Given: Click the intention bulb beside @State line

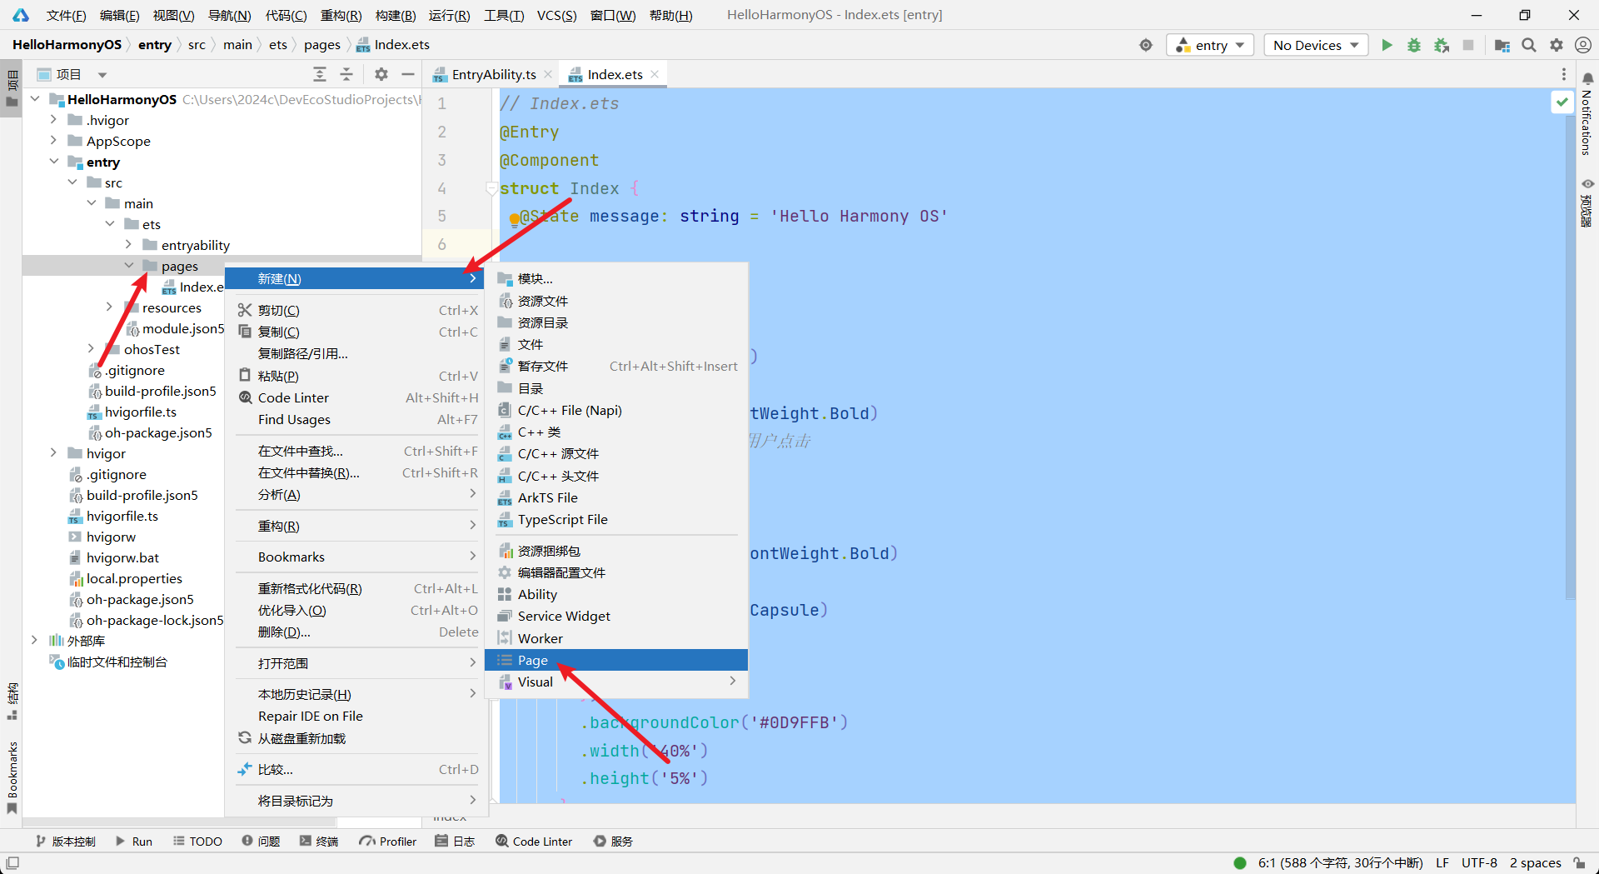Looking at the screenshot, I should 514,221.
